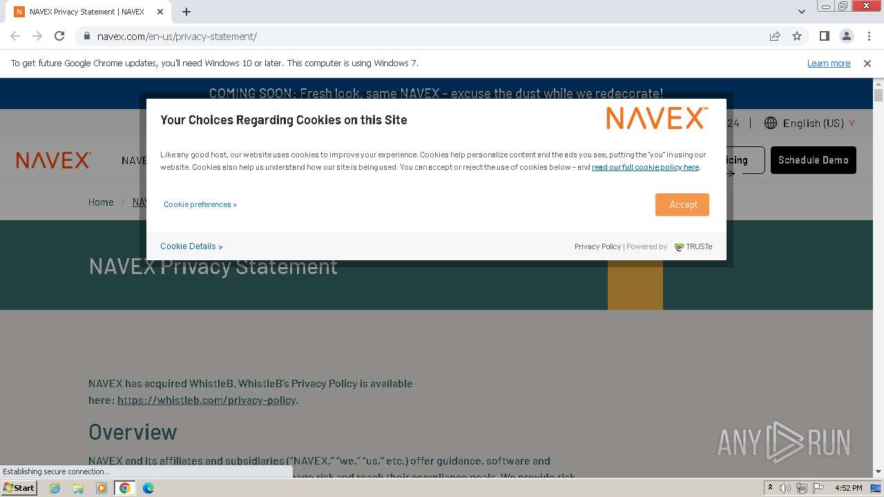The image size is (884, 497).
Task: Go forward with browser forward arrow
Action: [x=37, y=37]
